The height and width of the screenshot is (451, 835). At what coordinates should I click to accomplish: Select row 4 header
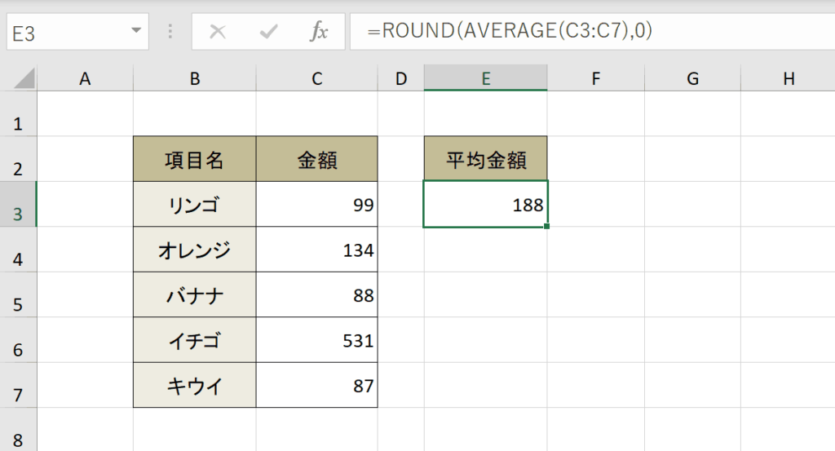(x=18, y=250)
